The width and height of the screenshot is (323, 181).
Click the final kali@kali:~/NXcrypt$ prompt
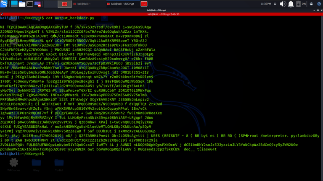click(x=22, y=154)
